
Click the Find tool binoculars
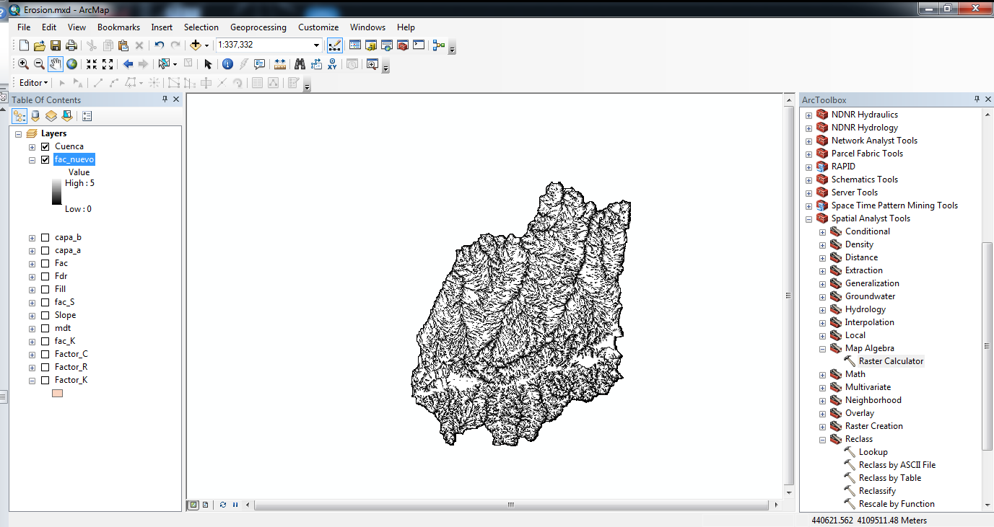[x=300, y=63]
